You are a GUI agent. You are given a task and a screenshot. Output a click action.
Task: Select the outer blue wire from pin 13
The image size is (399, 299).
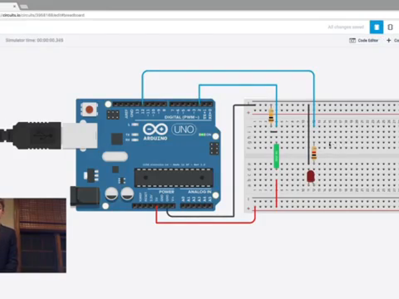tap(228, 71)
